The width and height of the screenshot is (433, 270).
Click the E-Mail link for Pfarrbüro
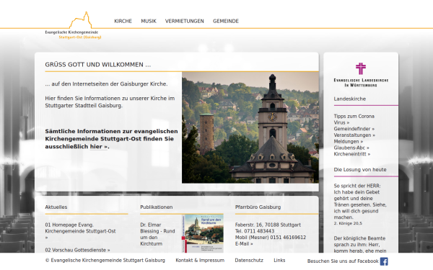[x=244, y=244]
